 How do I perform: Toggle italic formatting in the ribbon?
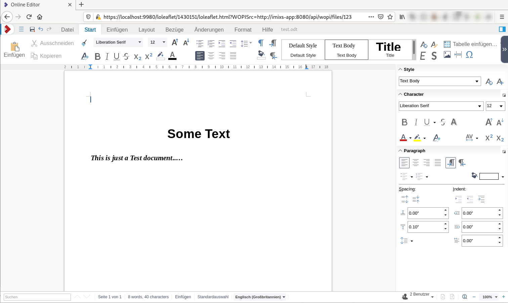click(107, 56)
